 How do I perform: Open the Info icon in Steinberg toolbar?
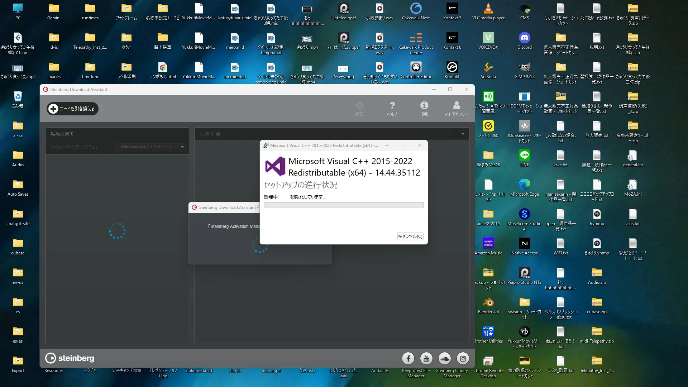[x=424, y=108]
